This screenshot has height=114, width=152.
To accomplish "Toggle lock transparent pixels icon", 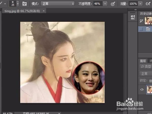I will pos(150,81).
